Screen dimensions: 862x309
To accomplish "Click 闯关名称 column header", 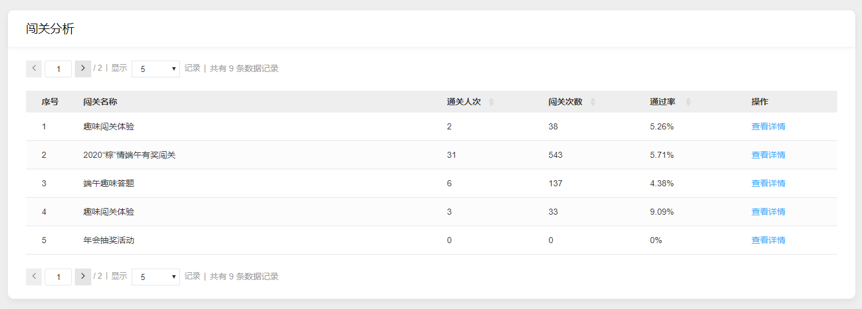I will pos(100,102).
